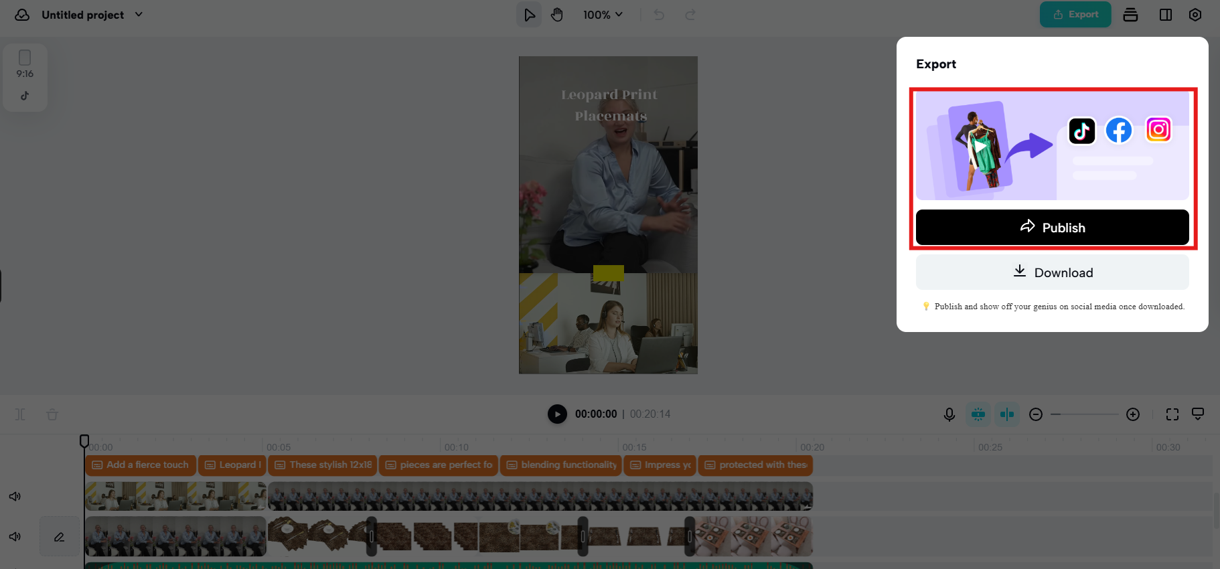Click the TikTok logo in export banner
1220x569 pixels.
tap(1082, 131)
